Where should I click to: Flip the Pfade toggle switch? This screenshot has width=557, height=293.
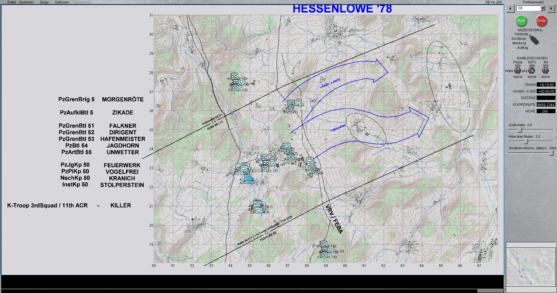click(x=518, y=70)
